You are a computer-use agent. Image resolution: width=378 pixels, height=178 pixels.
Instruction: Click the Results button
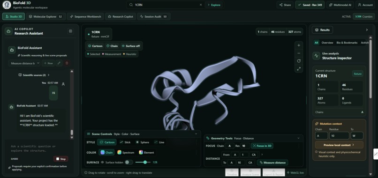[x=322, y=30]
